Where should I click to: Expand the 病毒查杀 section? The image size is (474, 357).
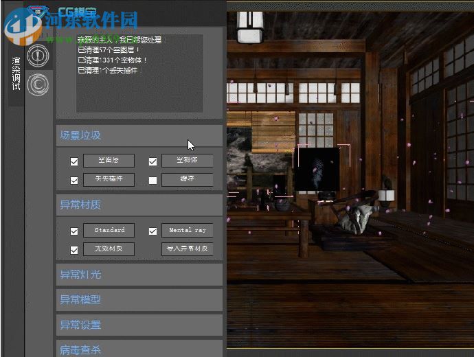139,349
